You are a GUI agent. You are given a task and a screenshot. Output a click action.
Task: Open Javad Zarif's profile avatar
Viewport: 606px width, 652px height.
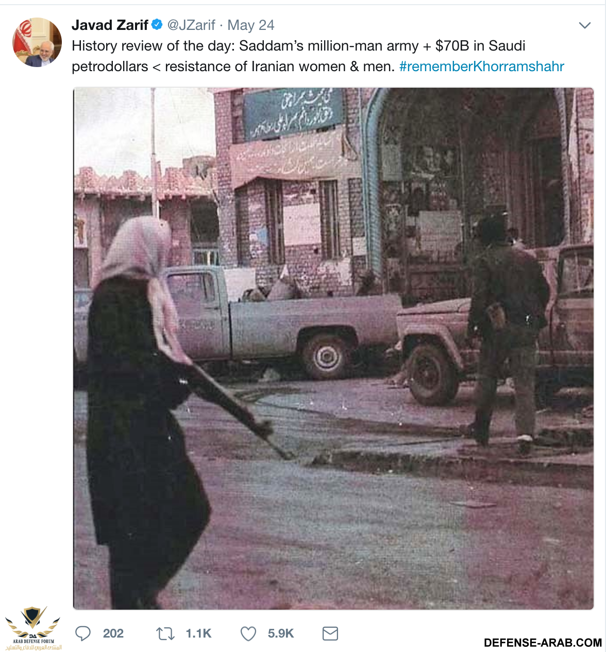click(37, 42)
